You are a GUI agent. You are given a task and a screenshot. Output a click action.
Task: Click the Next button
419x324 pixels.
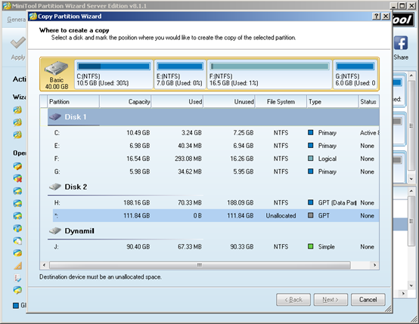click(331, 300)
